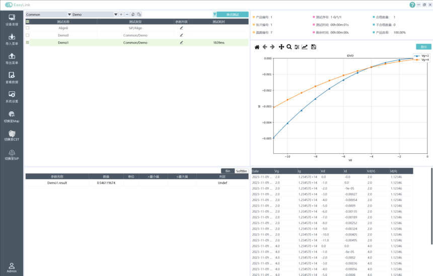The width and height of the screenshot is (433, 276).
Task: Activate the plot pan tool
Action: (x=281, y=47)
